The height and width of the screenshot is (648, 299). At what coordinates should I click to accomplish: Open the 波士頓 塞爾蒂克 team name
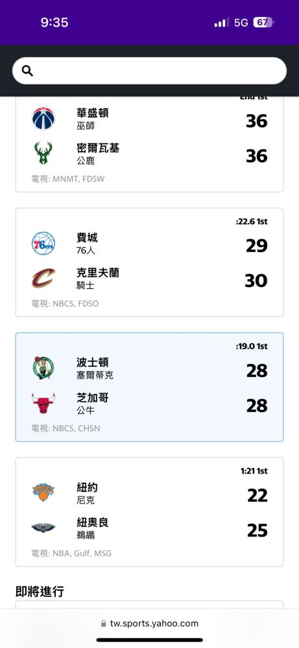(x=95, y=369)
